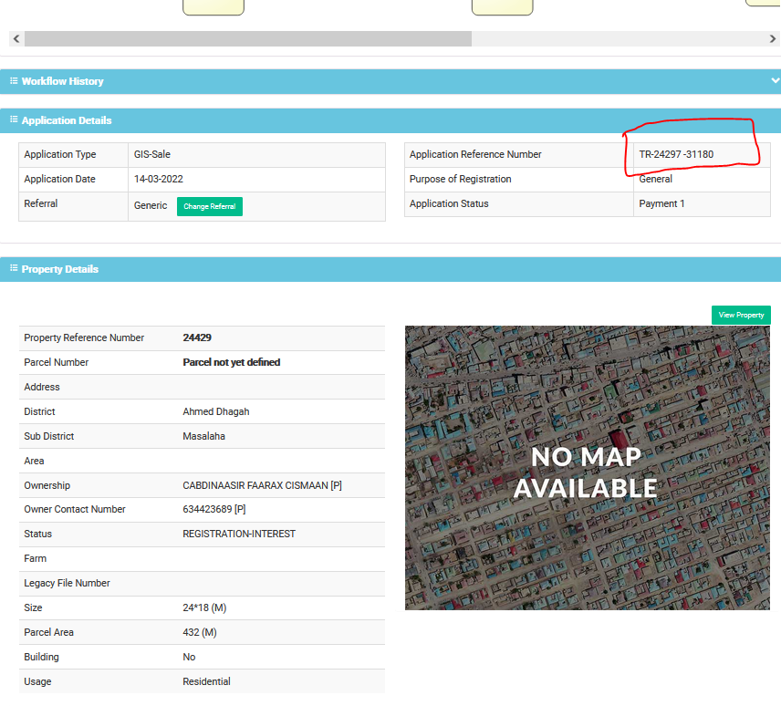Click the Generic referral value

tap(151, 205)
